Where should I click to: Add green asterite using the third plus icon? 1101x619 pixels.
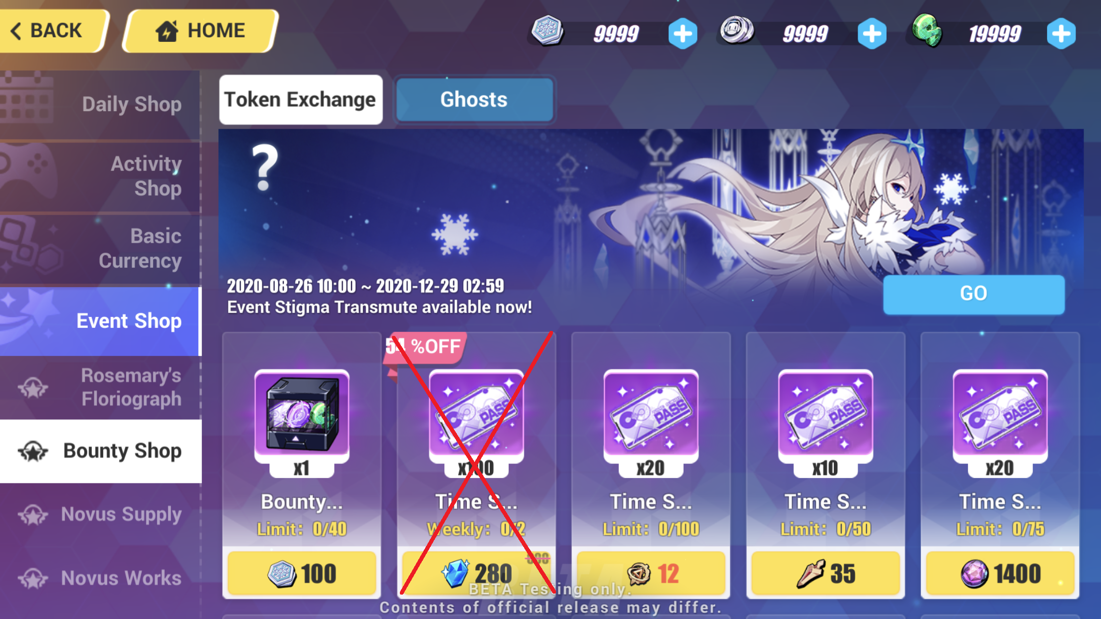[x=1061, y=34]
